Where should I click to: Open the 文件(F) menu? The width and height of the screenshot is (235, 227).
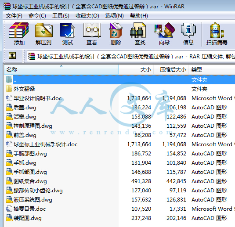tap(14, 15)
